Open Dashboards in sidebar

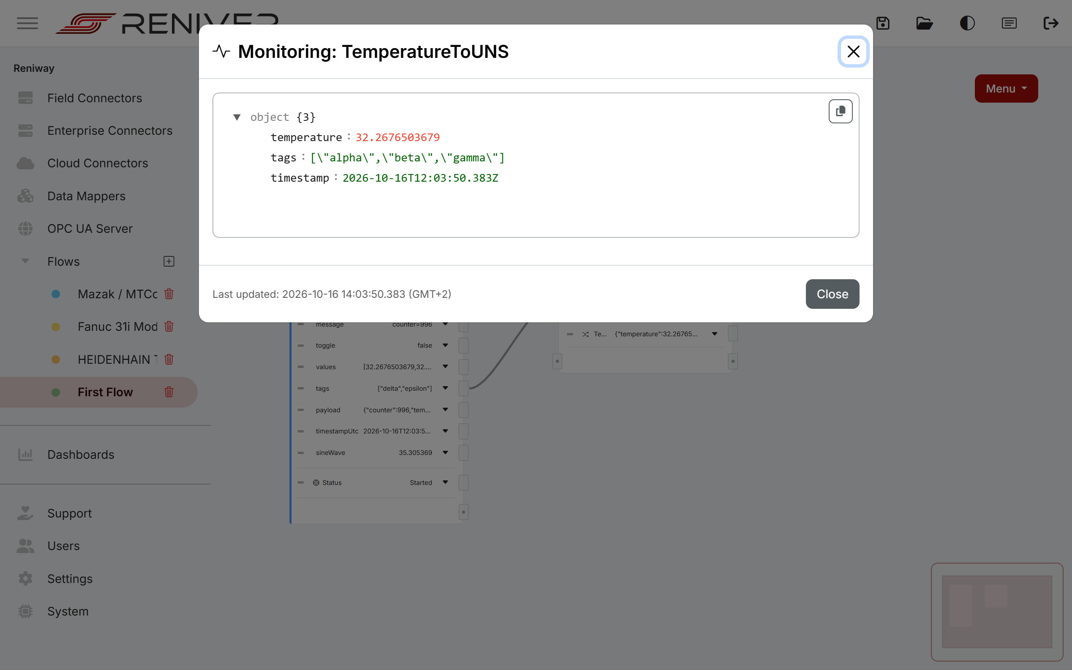[81, 455]
